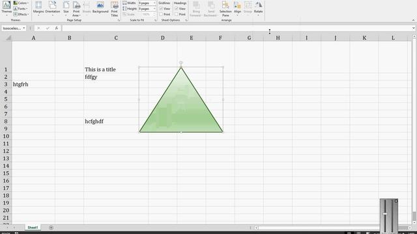Select row 10 header
The width and height of the screenshot is (417, 234).
[6, 136]
